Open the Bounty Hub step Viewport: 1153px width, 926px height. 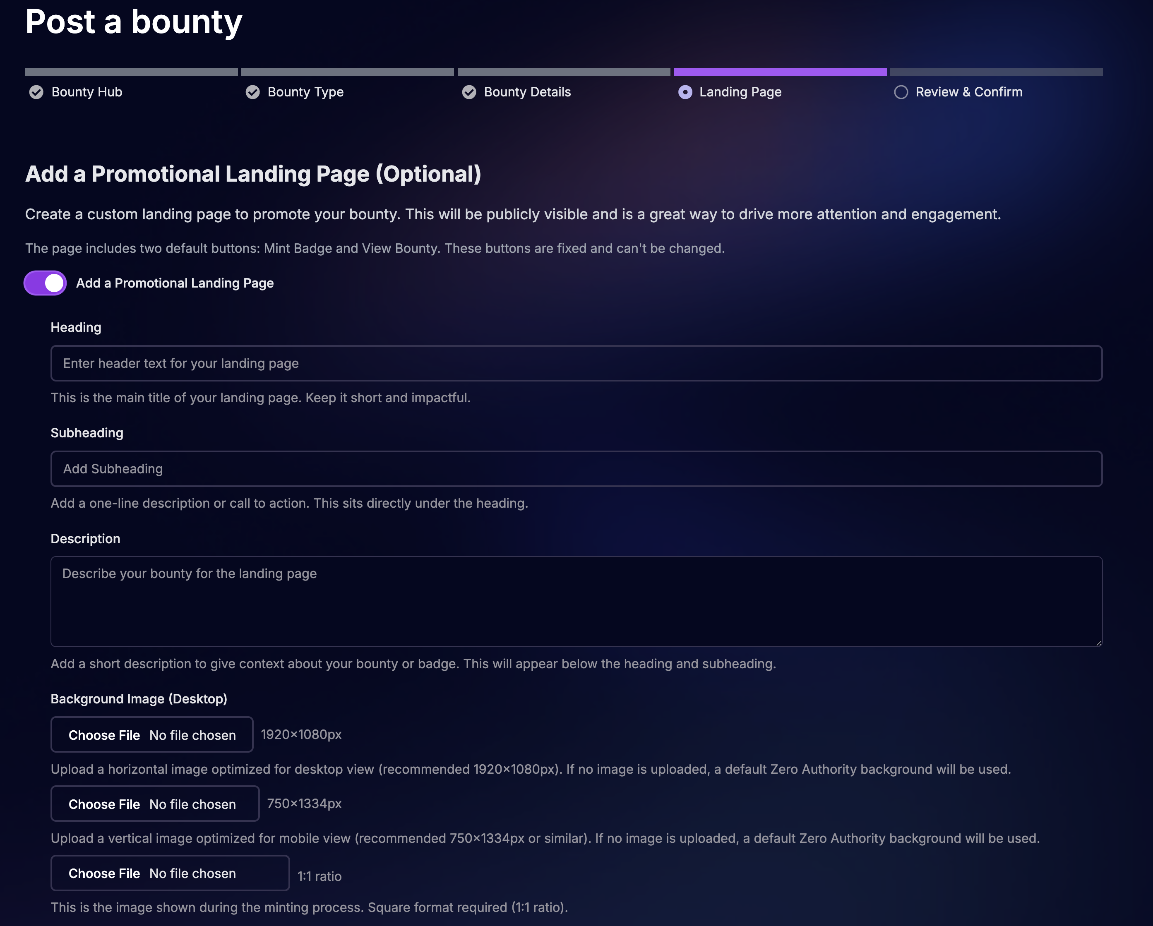pyautogui.click(x=86, y=92)
